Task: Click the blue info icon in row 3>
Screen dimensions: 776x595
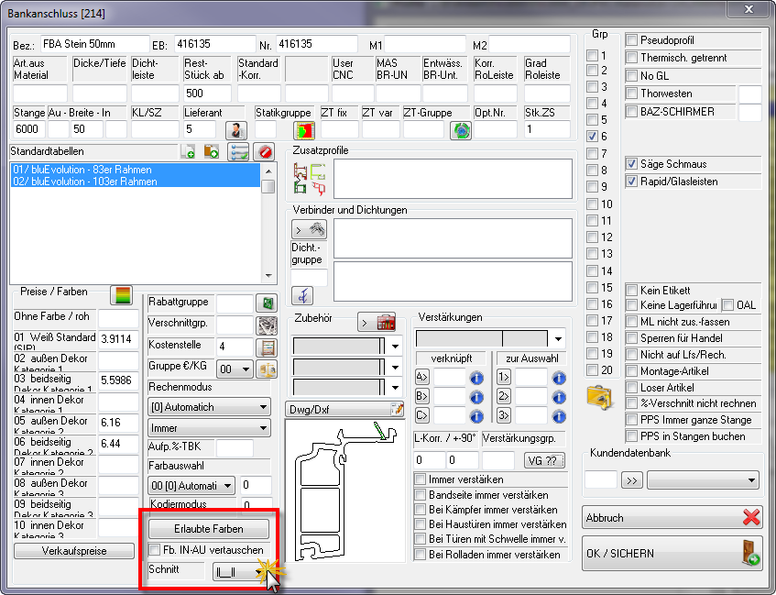Action: pyautogui.click(x=559, y=415)
